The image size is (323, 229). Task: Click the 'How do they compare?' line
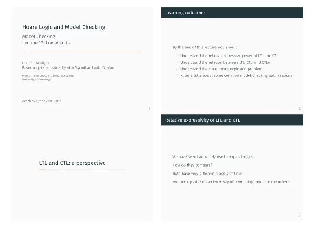pyautogui.click(x=192, y=165)
